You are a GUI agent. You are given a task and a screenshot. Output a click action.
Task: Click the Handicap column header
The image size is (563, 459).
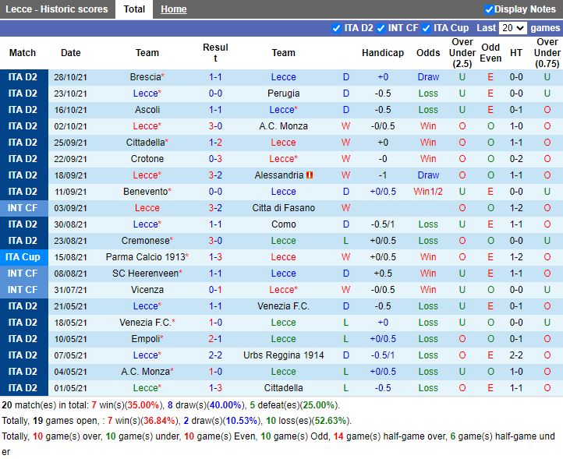(383, 53)
